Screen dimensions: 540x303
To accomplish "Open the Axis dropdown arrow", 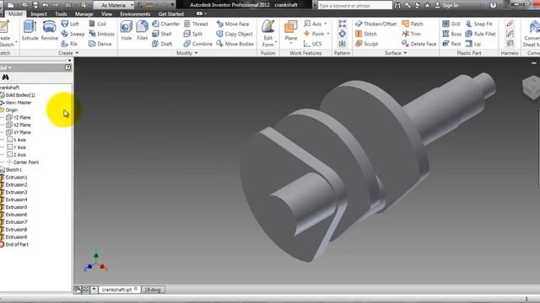I will coord(326,24).
